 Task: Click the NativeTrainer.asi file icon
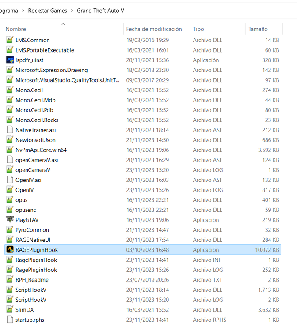click(x=10, y=130)
